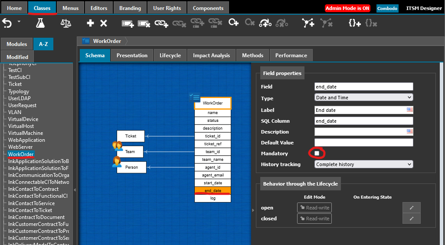Click the balance scales icon
Image resolution: width=445 pixels, height=245 pixels.
tap(65, 23)
